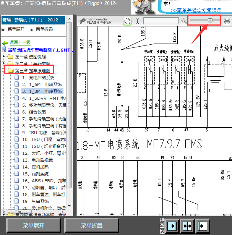
Task: Click the FlashPaper search magnifier icon
Action: coord(184,21)
